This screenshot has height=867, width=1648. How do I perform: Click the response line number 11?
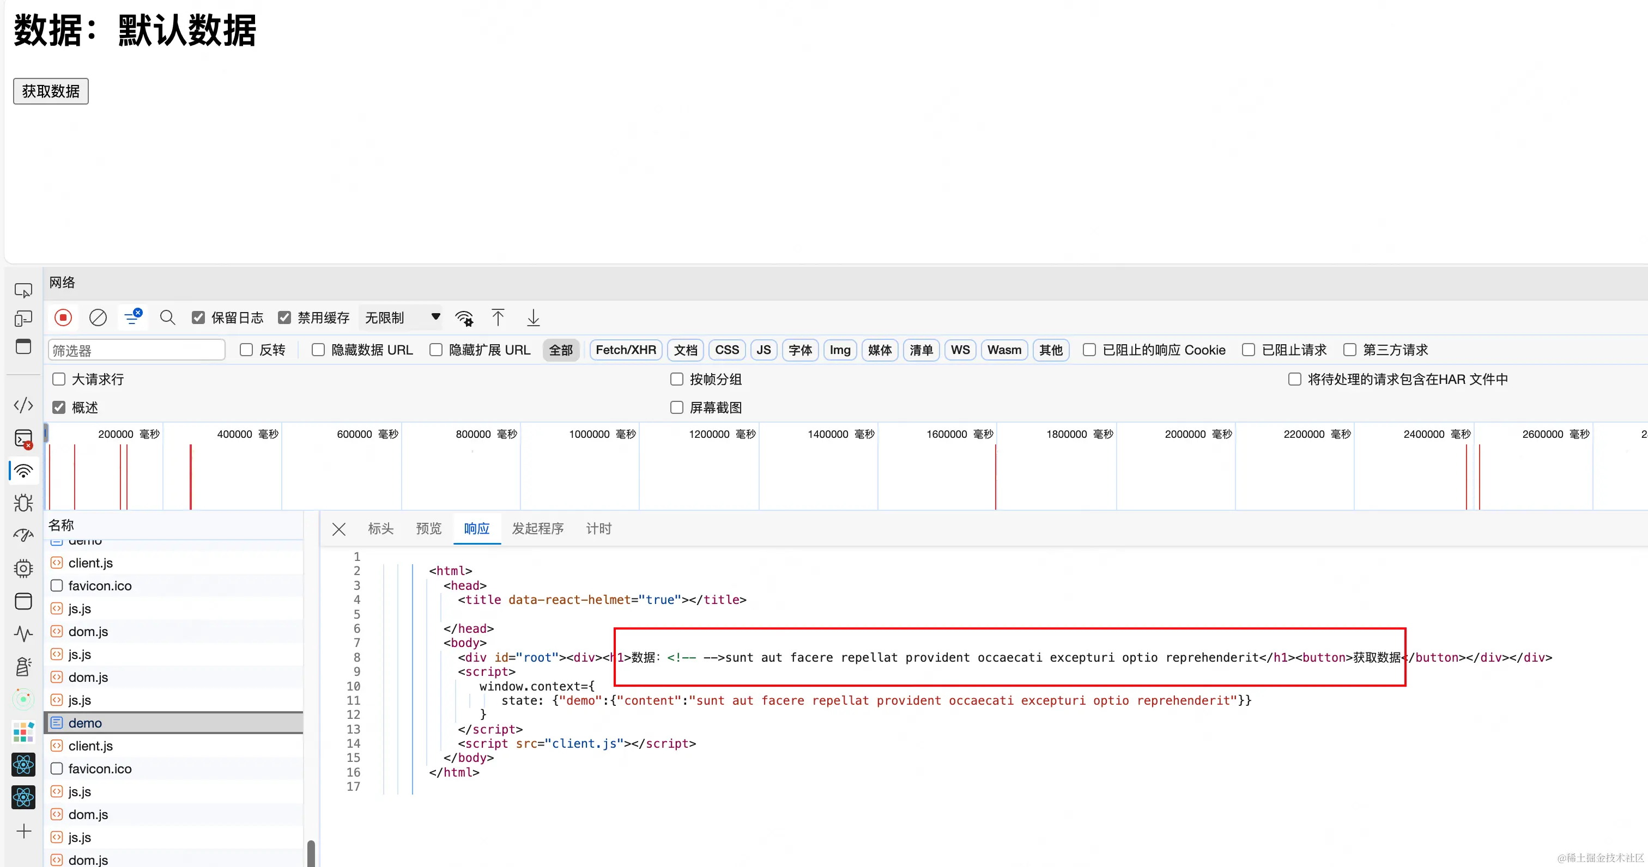coord(353,700)
